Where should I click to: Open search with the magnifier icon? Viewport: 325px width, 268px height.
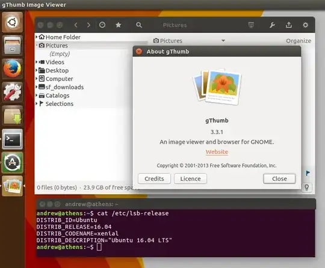coord(139,25)
